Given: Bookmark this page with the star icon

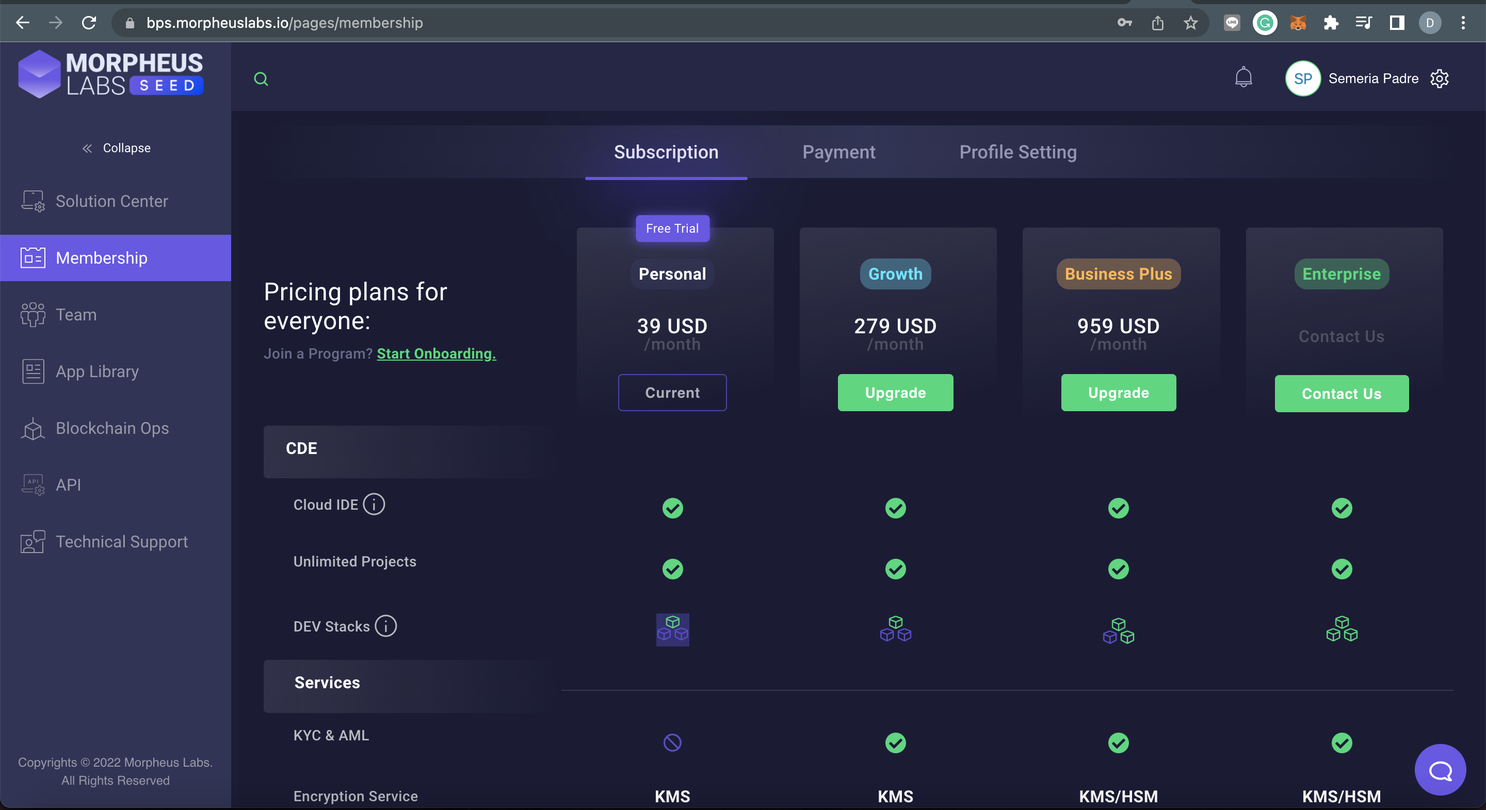Looking at the screenshot, I should (1190, 23).
